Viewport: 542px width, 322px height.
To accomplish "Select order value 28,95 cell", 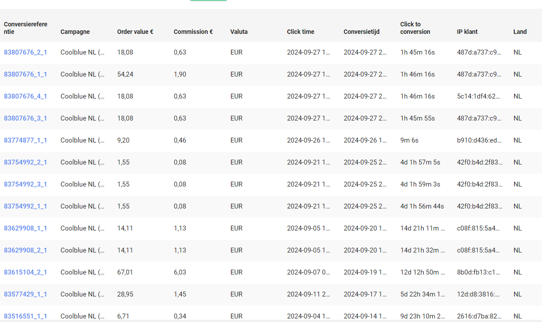I will (125, 294).
